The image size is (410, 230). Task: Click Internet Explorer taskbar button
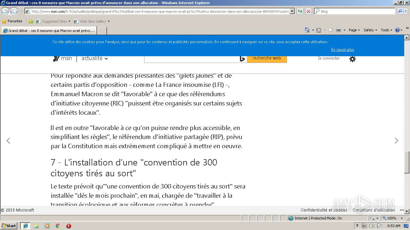click(x=25, y=226)
